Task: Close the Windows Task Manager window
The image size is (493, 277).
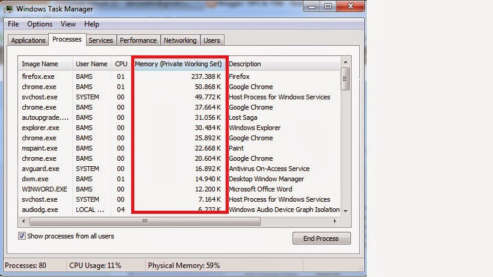Action: pos(350,6)
